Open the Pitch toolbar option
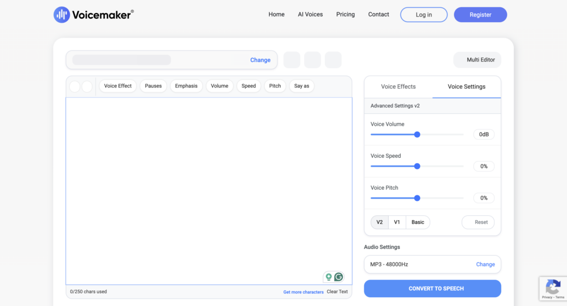This screenshot has height=306, width=567. [x=275, y=86]
